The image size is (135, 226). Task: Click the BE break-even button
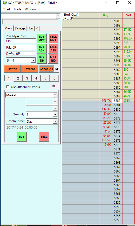coord(54,86)
